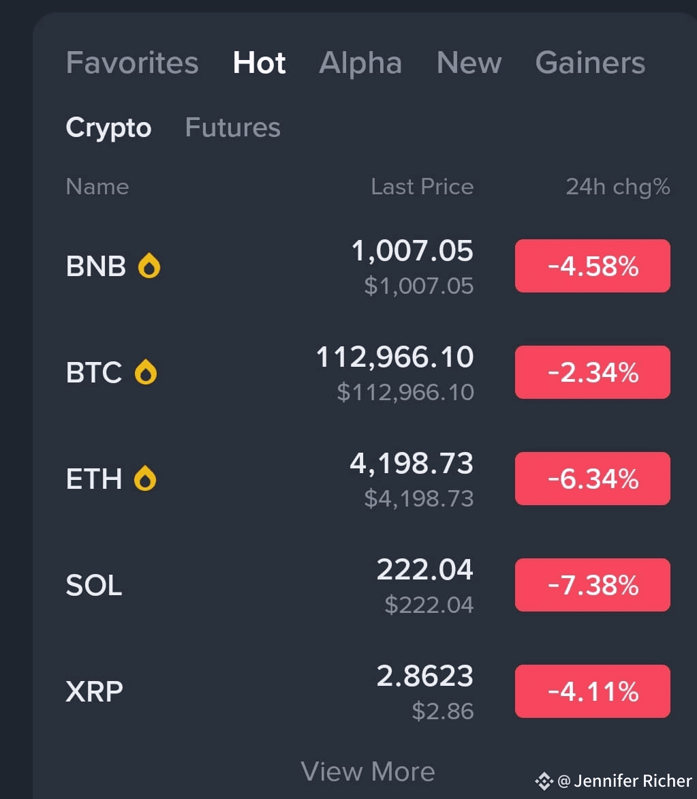Viewport: 697px width, 799px height.
Task: Sort by the 24h chg% column header
Action: [618, 187]
